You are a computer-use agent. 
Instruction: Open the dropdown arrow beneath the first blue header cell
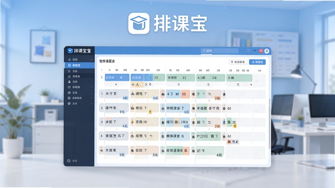tap(116, 85)
